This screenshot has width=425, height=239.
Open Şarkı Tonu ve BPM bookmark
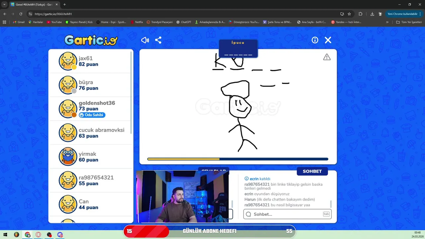pos(277,22)
